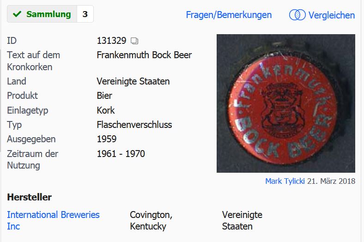Image resolution: width=364 pixels, height=242 pixels.
Task: Toggle the Sammlung collection button
Action: click(x=42, y=14)
